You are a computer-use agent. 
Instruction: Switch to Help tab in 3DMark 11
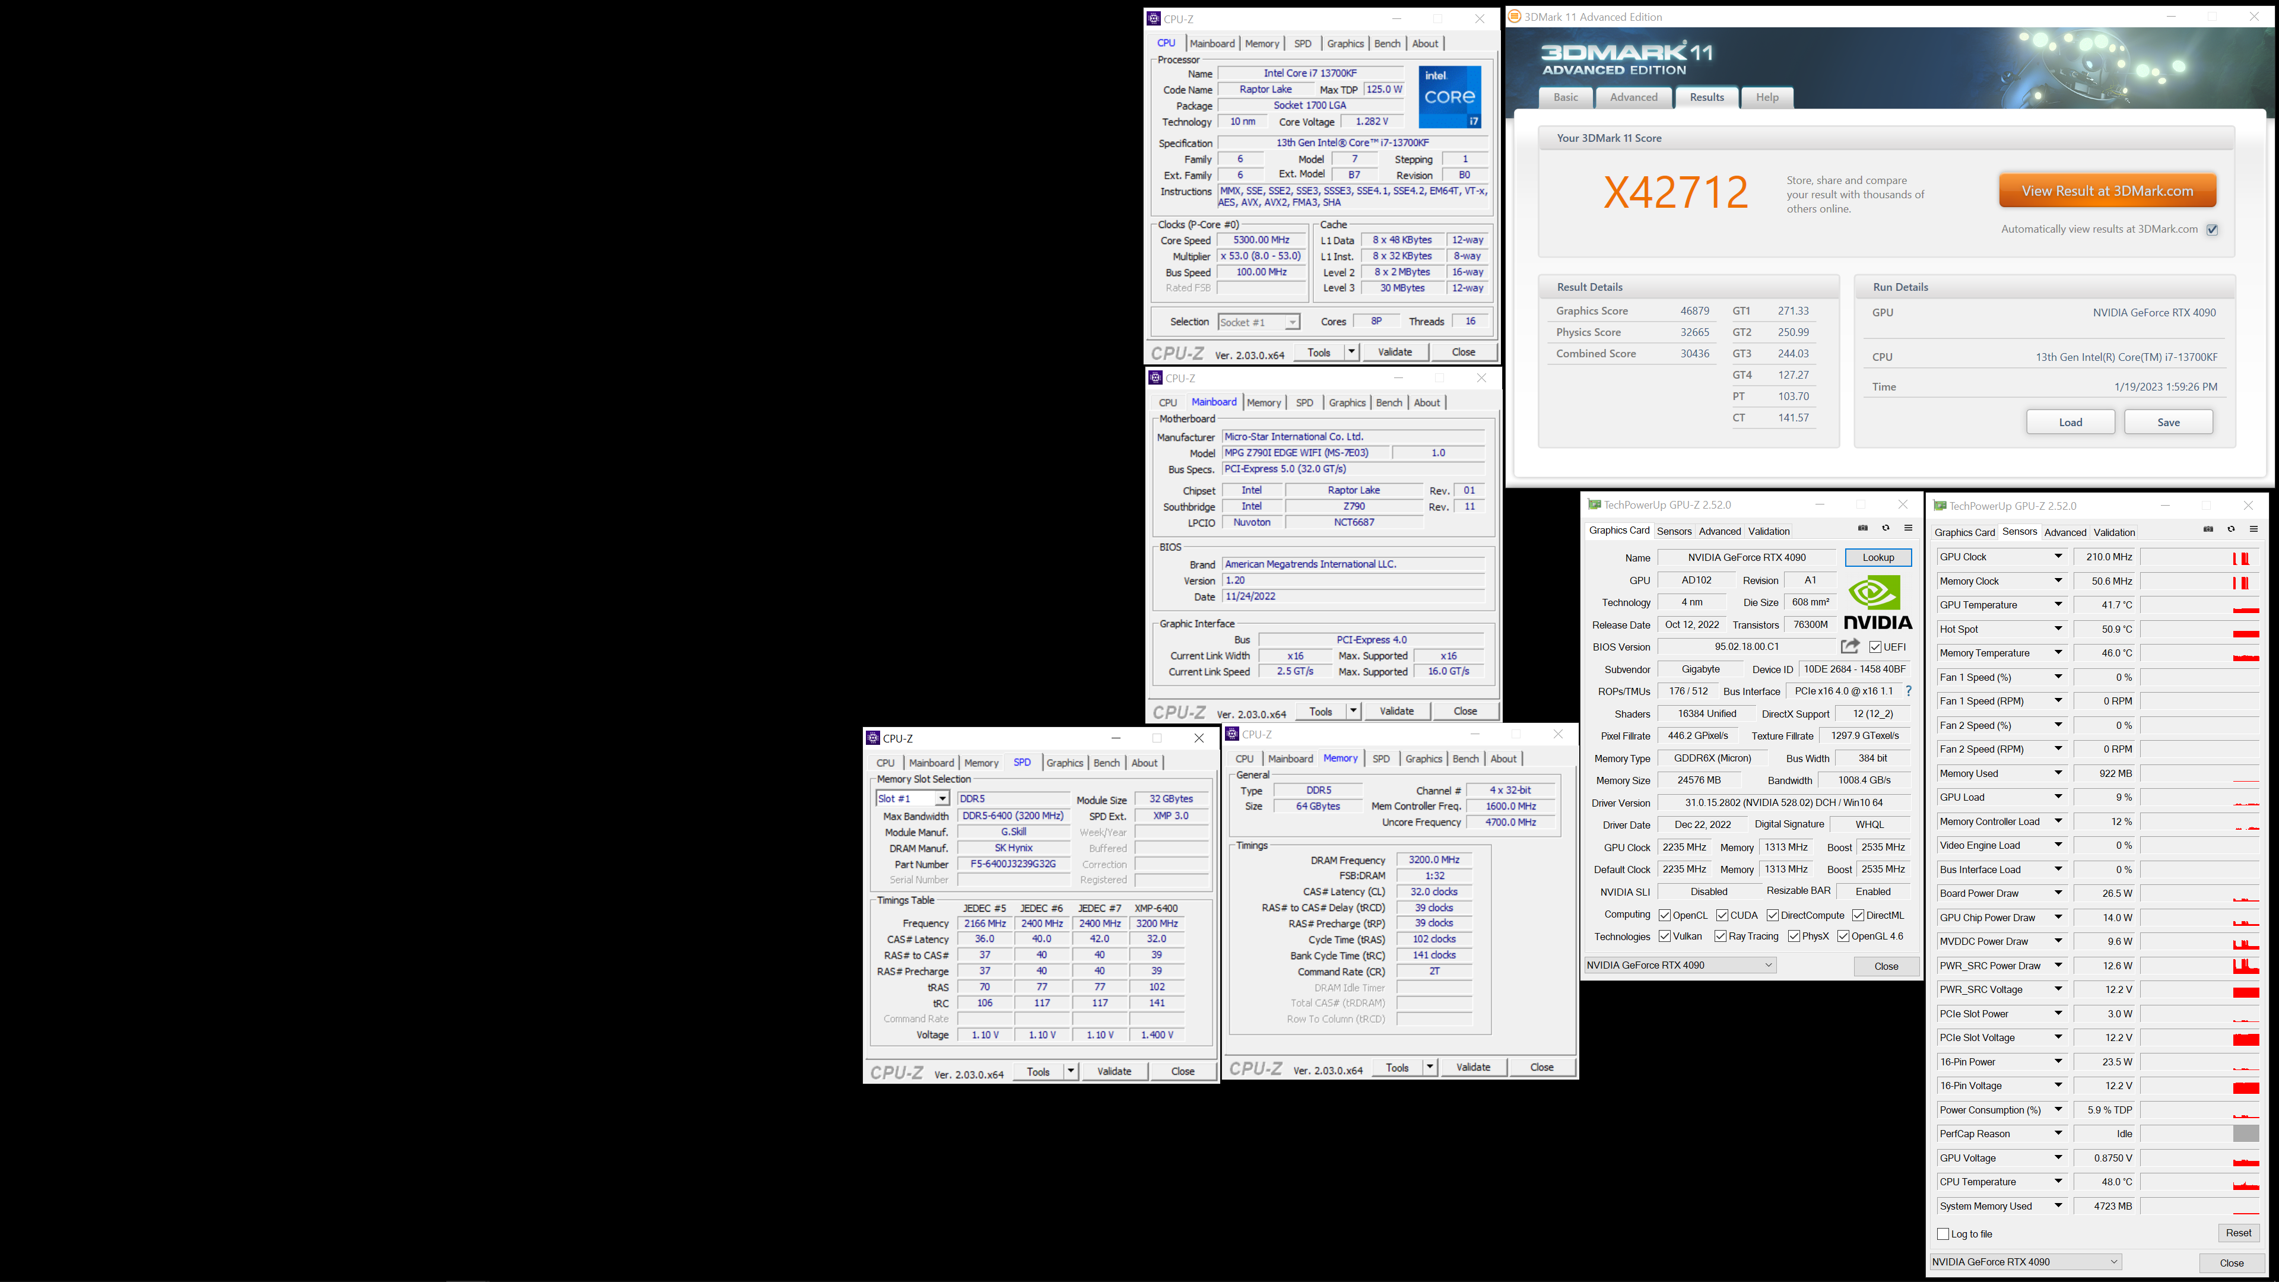(x=1767, y=97)
